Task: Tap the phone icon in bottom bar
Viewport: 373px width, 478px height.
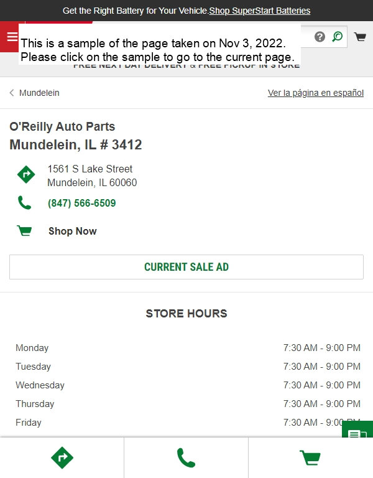Action: pyautogui.click(x=186, y=457)
